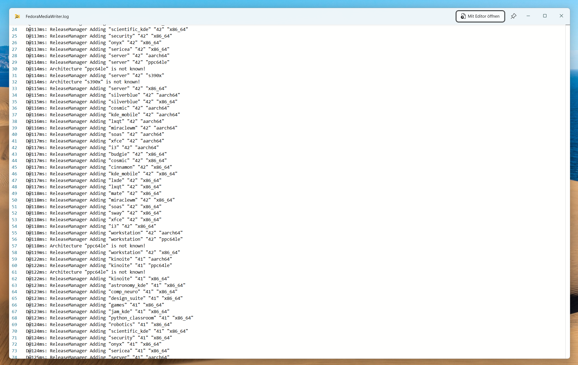The image size is (578, 365).
Task: Click line 36 adding "cosmic" "42" "aarch64"
Action: [98, 108]
